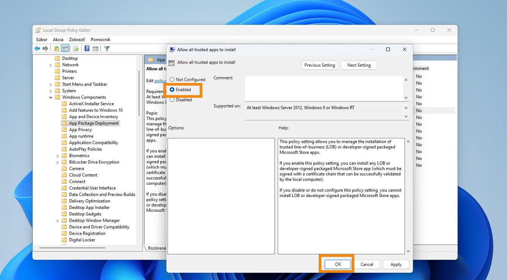
Task: Open the Pomocník menu
Action: [100, 39]
